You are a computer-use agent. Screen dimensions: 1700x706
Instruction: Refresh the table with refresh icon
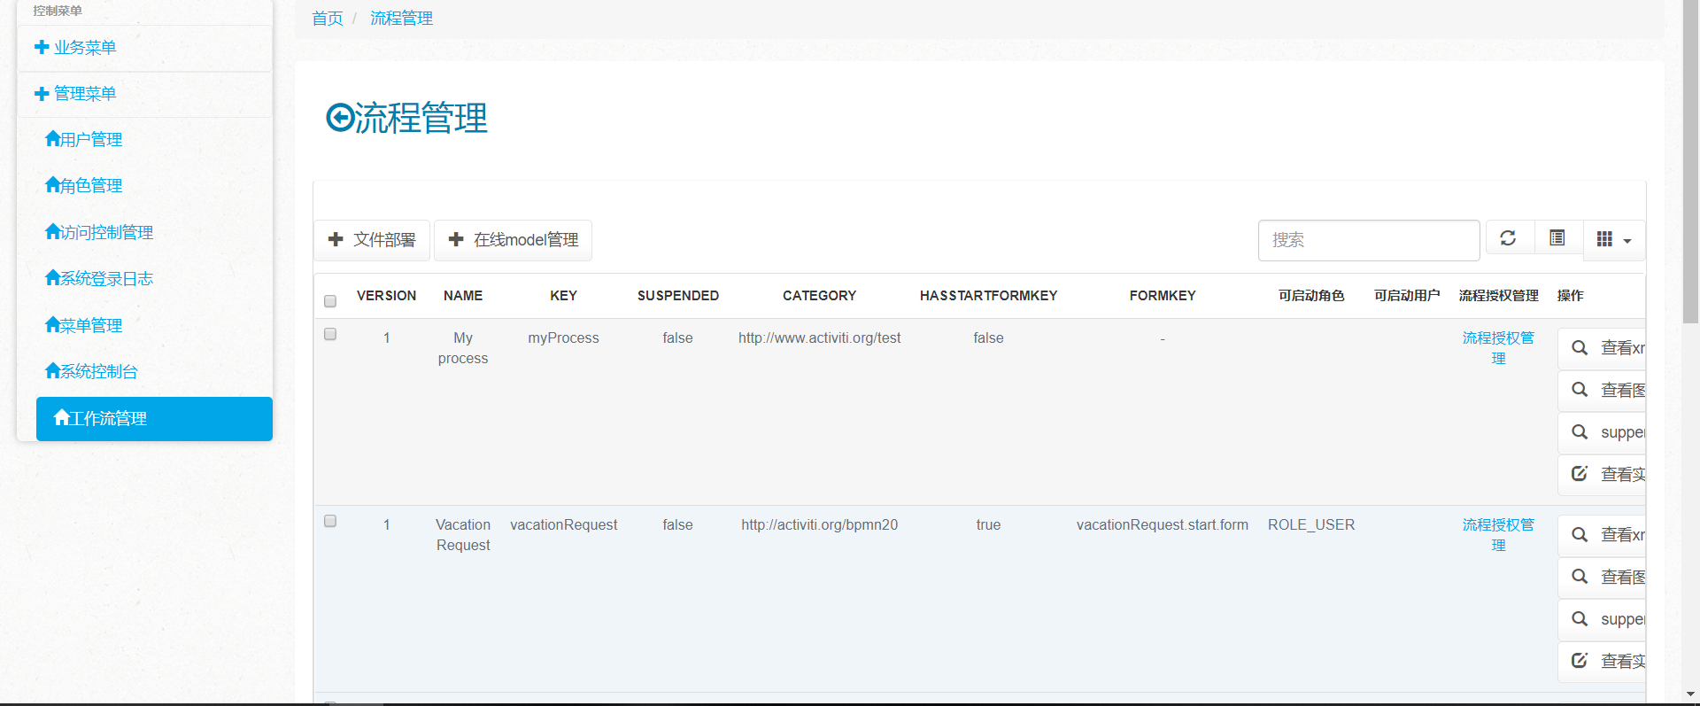pyautogui.click(x=1509, y=238)
